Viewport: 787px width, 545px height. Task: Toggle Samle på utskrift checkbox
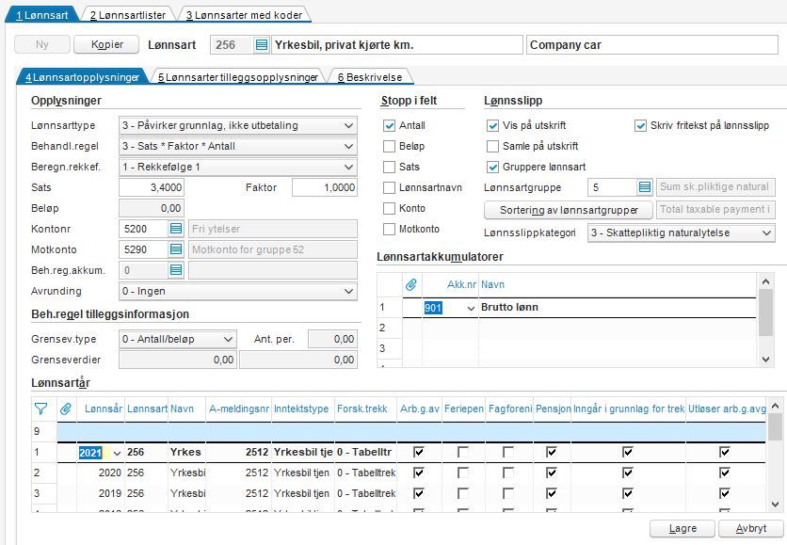pos(492,146)
